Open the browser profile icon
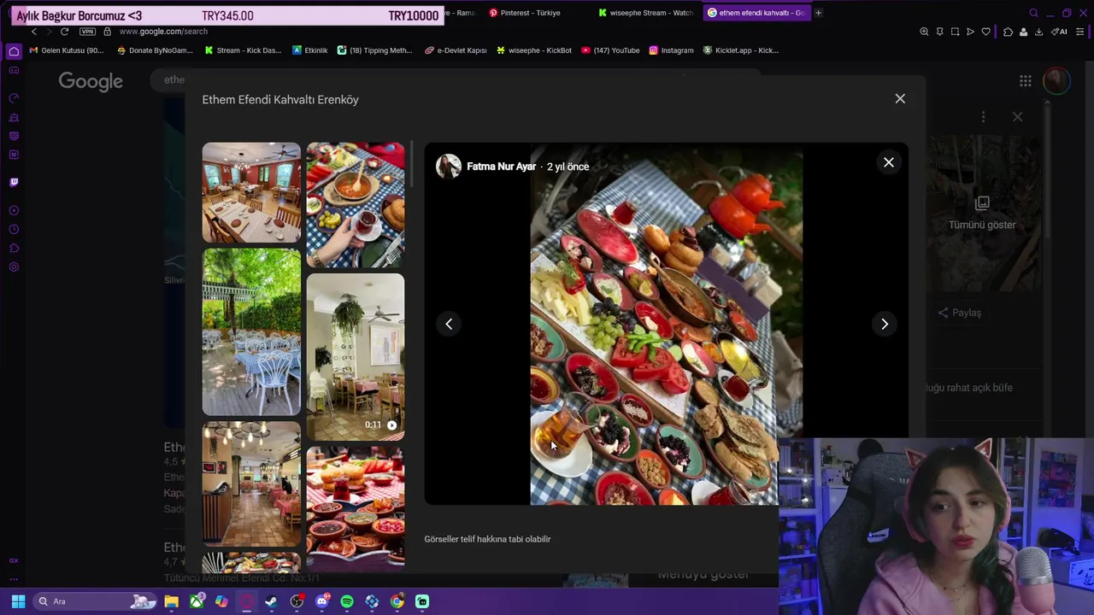This screenshot has width=1094, height=615. 1023,32
